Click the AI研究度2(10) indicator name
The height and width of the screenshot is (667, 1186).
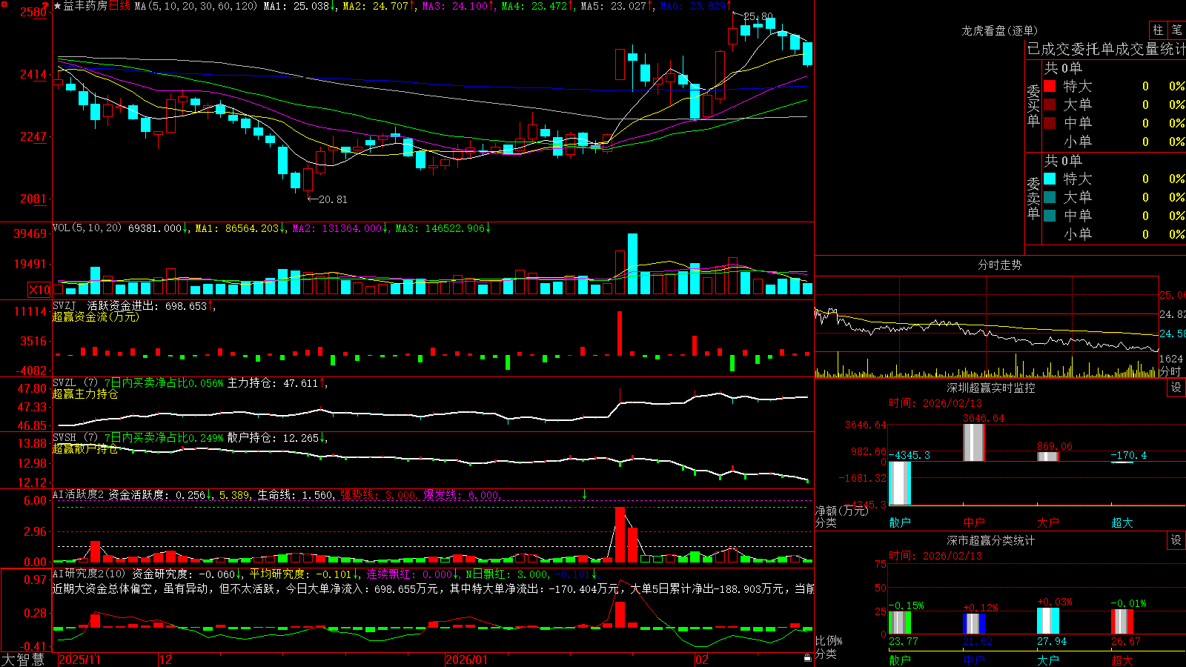click(x=89, y=574)
